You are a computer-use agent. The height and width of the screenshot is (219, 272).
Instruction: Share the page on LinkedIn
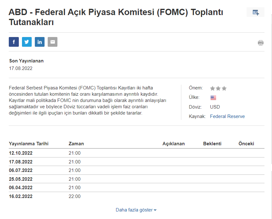click(40, 42)
